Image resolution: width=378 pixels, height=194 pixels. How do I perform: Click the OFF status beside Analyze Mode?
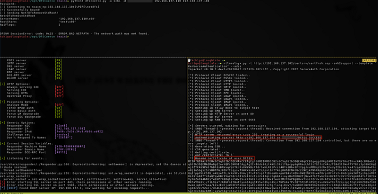pos(59,105)
